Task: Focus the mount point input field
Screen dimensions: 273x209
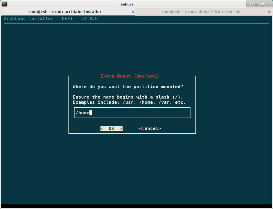Action: 132,113
